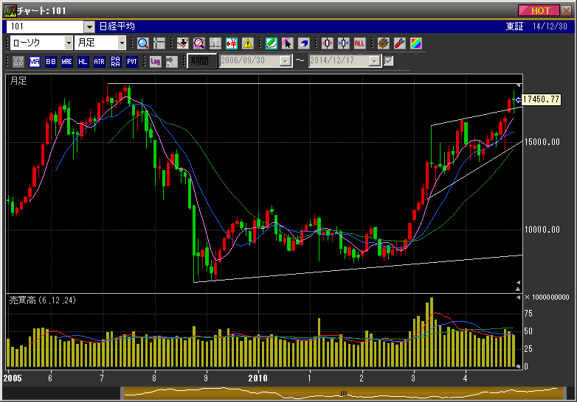Expand the stock code 101 dropdown
Viewport: 577px width, 402px height.
pyautogui.click(x=89, y=27)
